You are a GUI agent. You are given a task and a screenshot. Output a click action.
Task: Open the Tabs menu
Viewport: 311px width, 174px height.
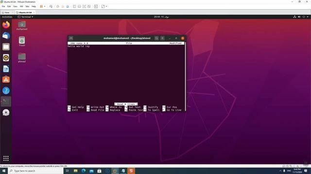(27, 6)
